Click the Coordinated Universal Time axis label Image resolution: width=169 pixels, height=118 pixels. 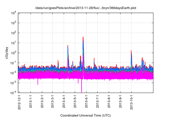click(x=86, y=115)
